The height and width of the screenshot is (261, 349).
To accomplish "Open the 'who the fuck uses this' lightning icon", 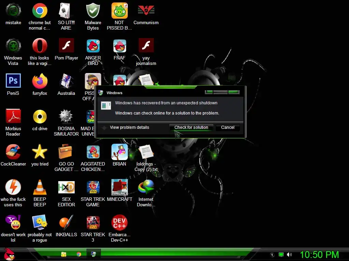I will 13,187.
